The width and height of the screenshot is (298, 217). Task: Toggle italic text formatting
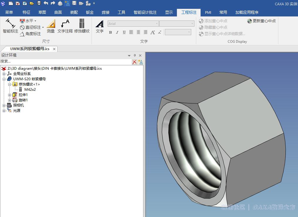[x=117, y=32]
